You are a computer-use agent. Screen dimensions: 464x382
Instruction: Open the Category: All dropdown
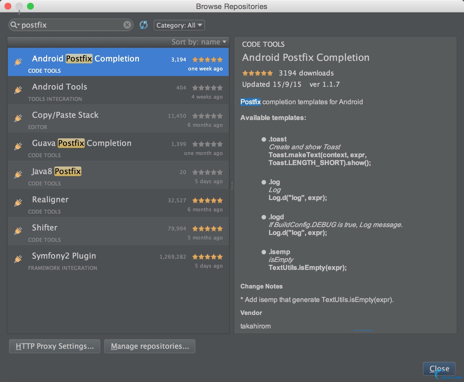point(179,25)
